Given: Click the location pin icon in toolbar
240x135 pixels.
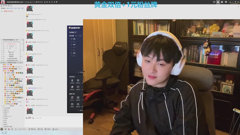Looking at the screenshot, I should click(x=6, y=6).
